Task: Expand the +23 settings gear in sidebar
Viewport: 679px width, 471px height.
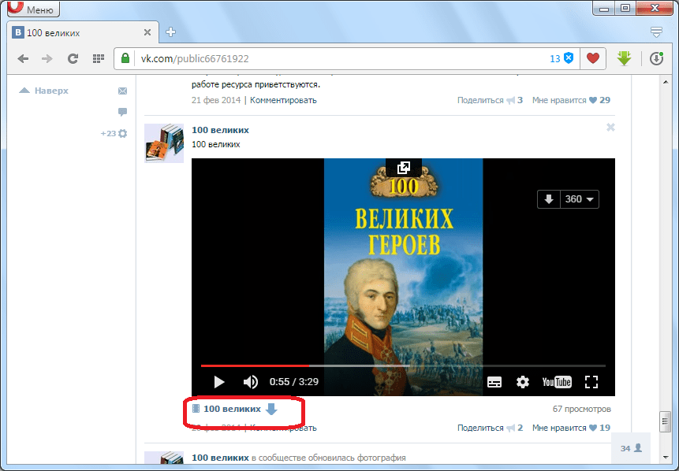Action: pyautogui.click(x=121, y=134)
